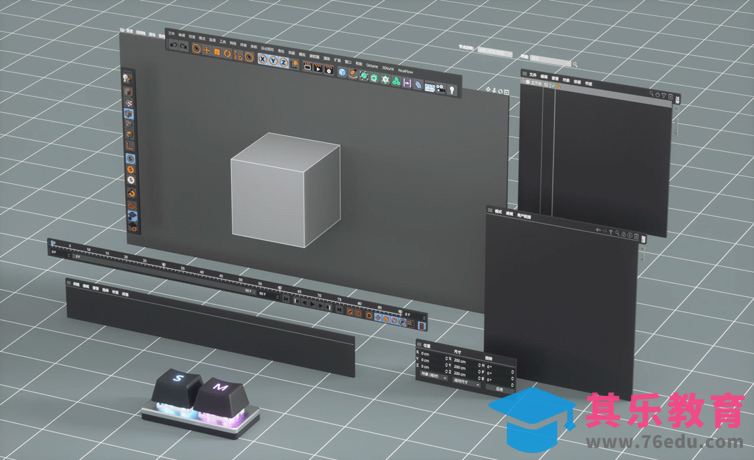
Task: Toggle the X axis lock
Action: coord(263,59)
